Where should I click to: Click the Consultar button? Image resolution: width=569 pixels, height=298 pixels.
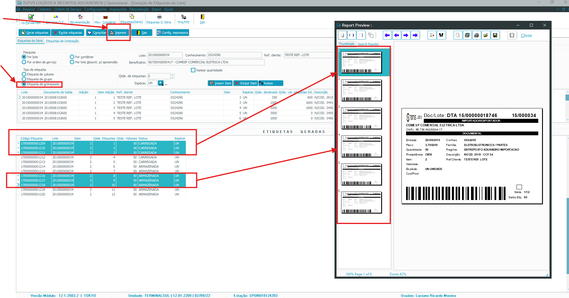[97, 33]
